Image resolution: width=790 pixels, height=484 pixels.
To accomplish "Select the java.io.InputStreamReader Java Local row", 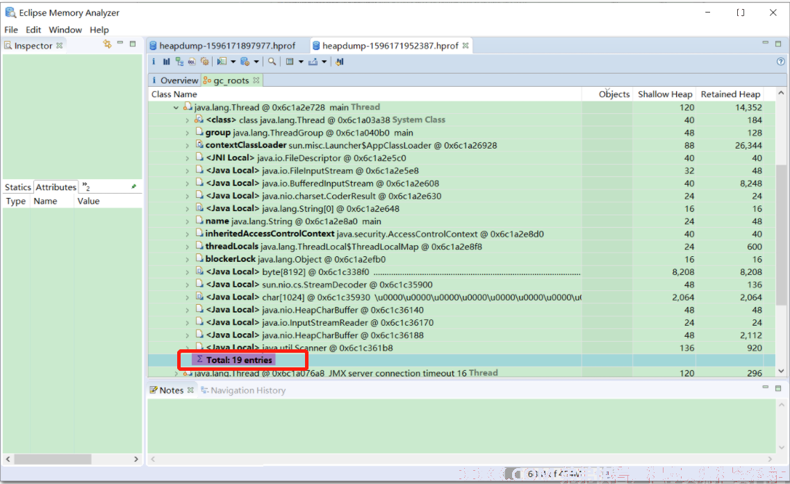I will pyautogui.click(x=461, y=323).
